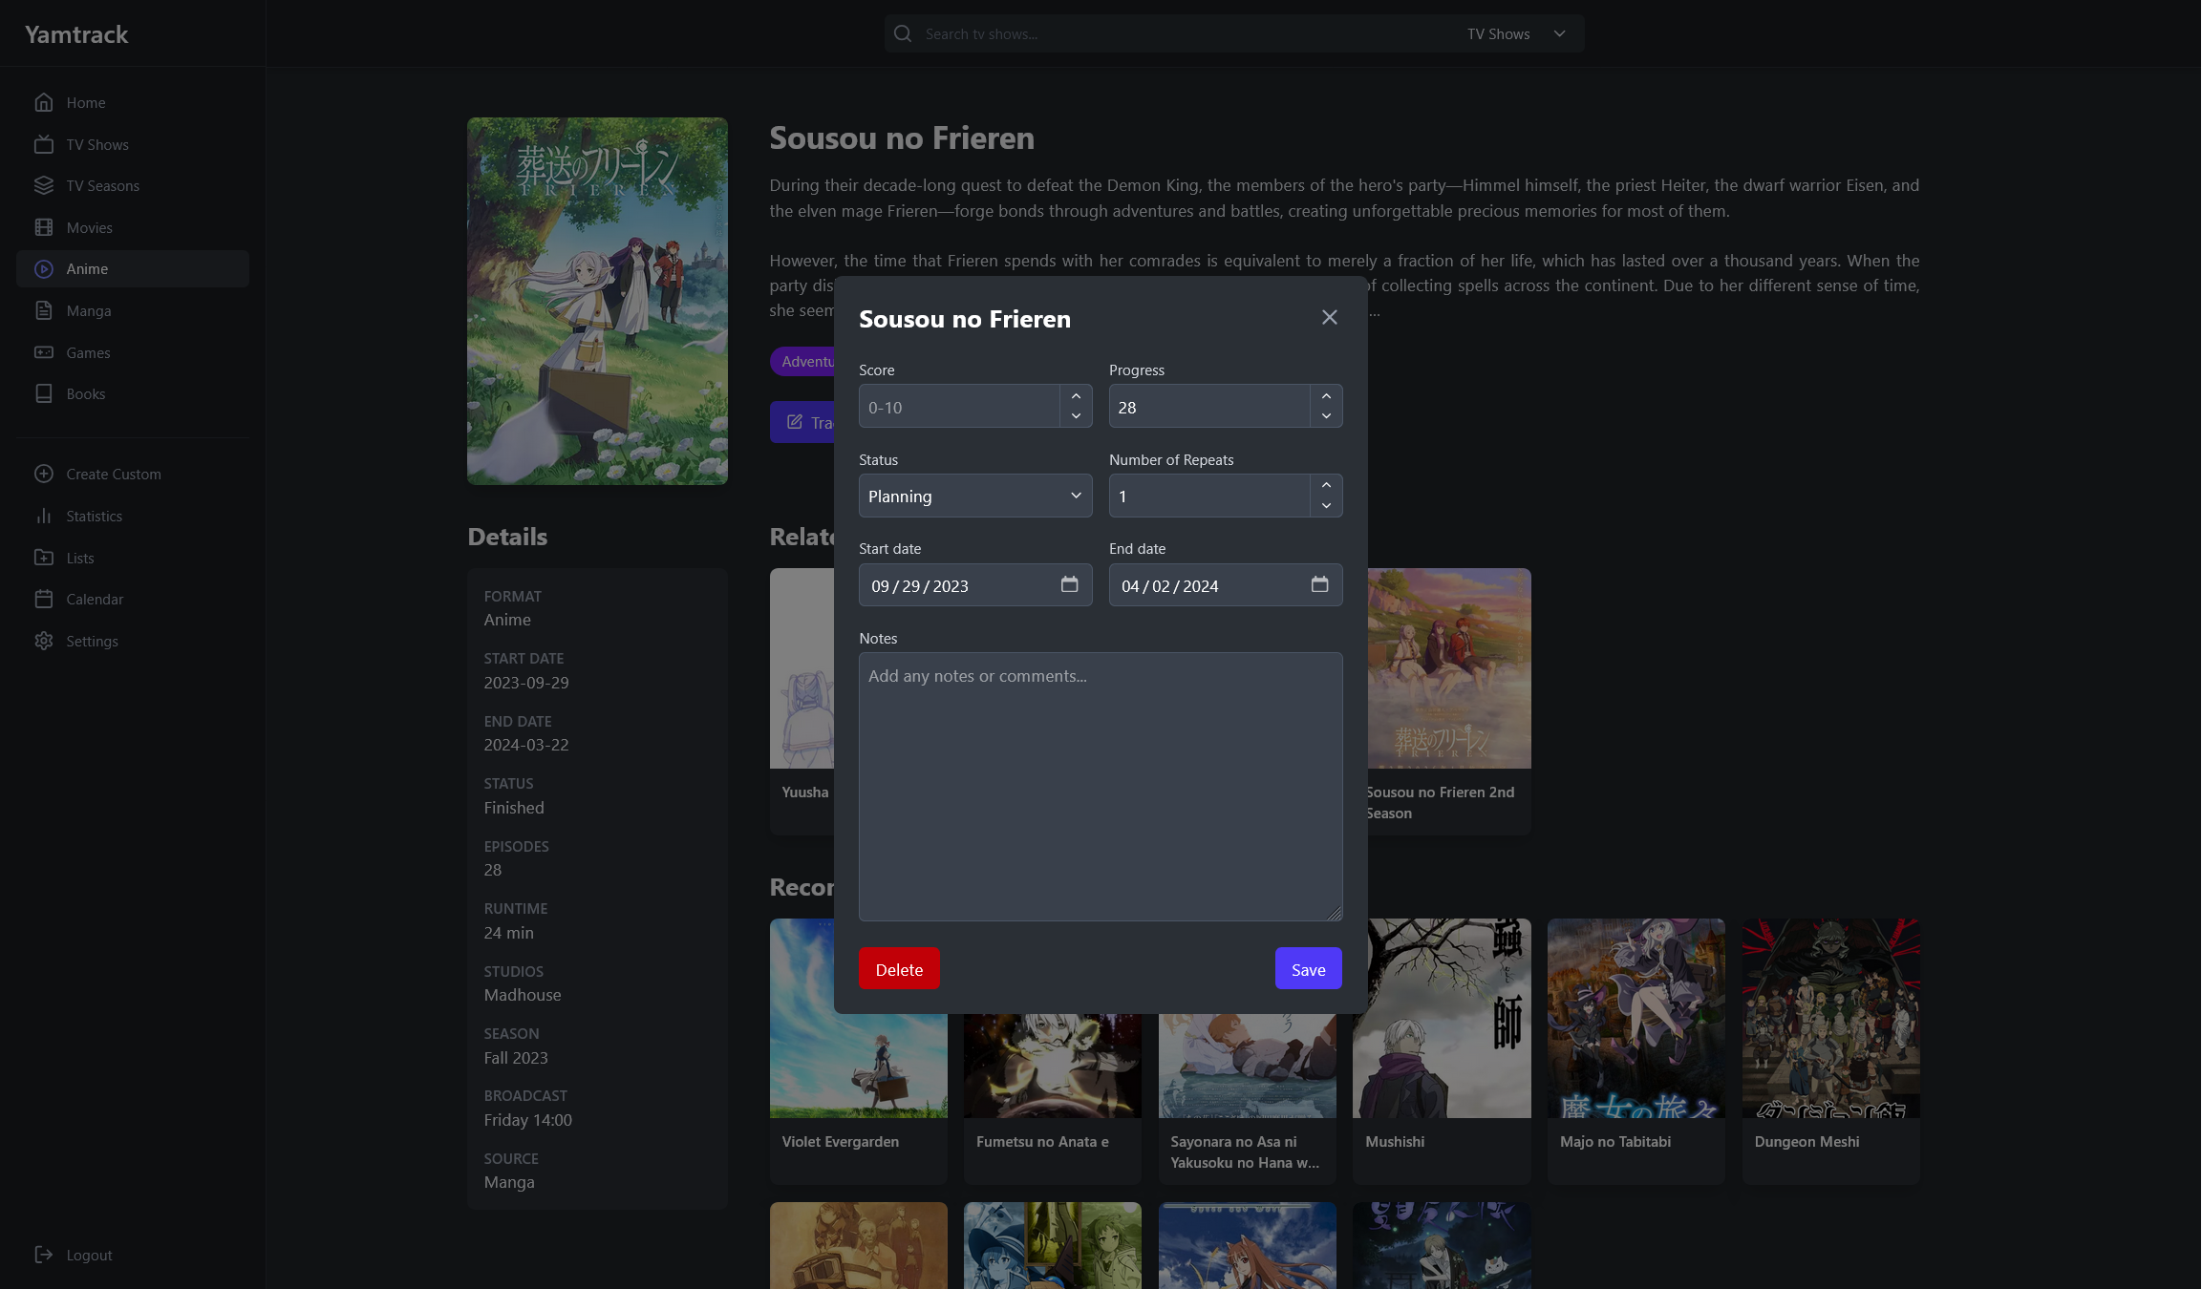Open the End date calendar picker icon
Image resolution: width=2202 pixels, height=1289 pixels.
(1319, 584)
